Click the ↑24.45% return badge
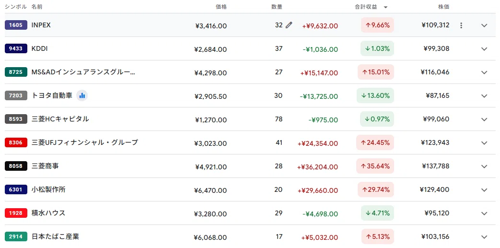The image size is (500, 248). coord(375,142)
